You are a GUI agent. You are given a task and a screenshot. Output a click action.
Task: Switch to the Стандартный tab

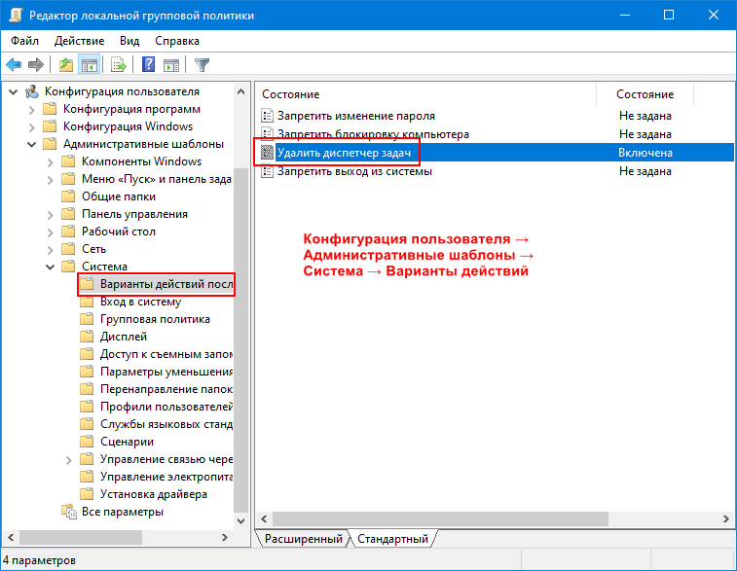coord(393,539)
